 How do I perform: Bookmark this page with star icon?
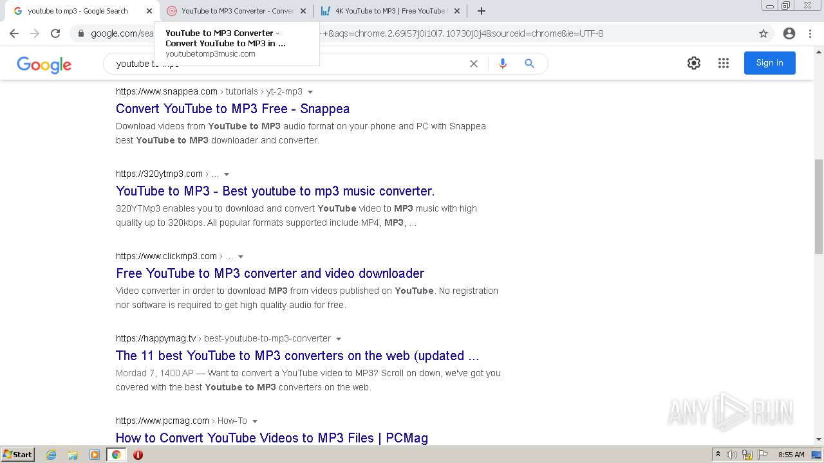(x=763, y=33)
